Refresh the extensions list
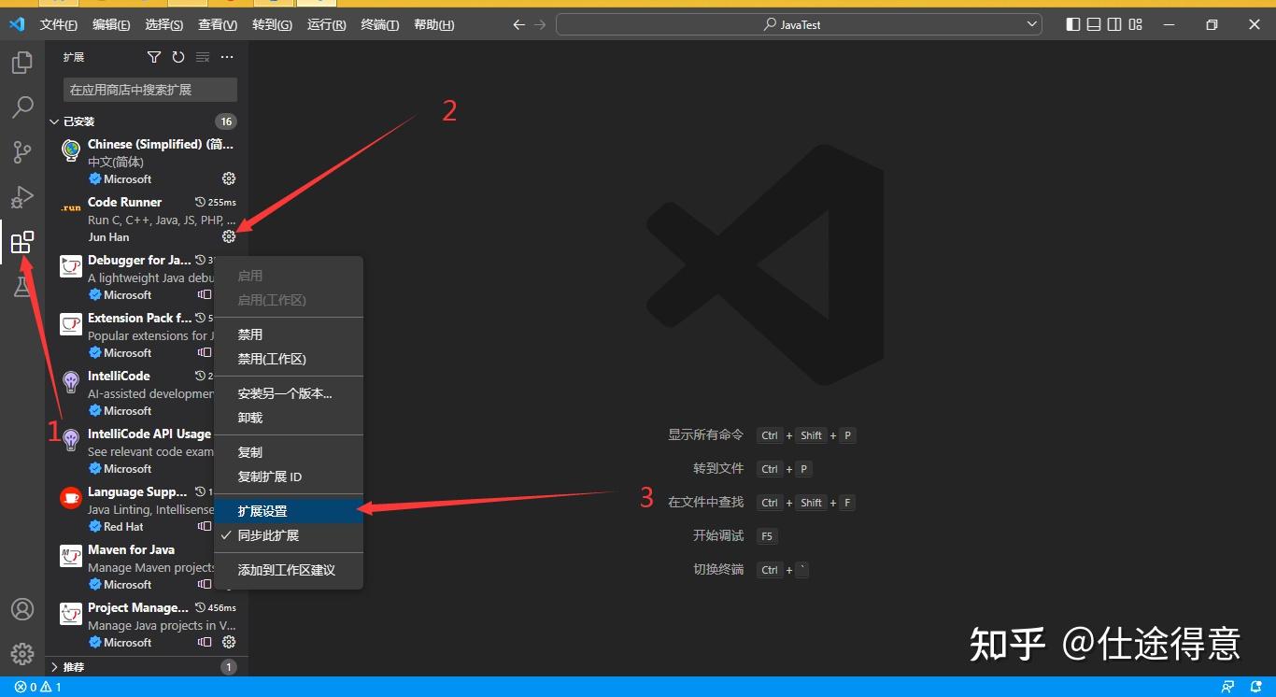This screenshot has height=697, width=1276. click(178, 57)
